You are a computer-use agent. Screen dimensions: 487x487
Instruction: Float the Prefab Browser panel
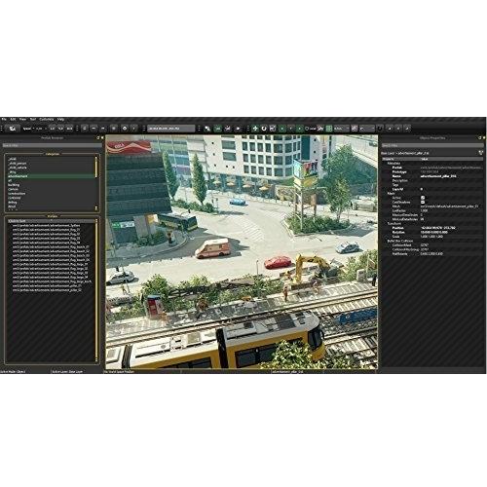click(x=98, y=137)
